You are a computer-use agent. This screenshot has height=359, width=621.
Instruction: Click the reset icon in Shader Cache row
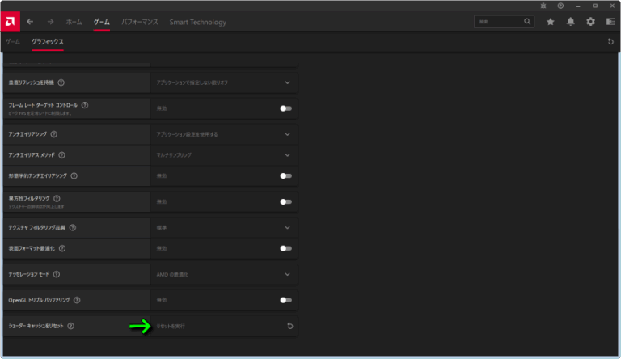[289, 326]
